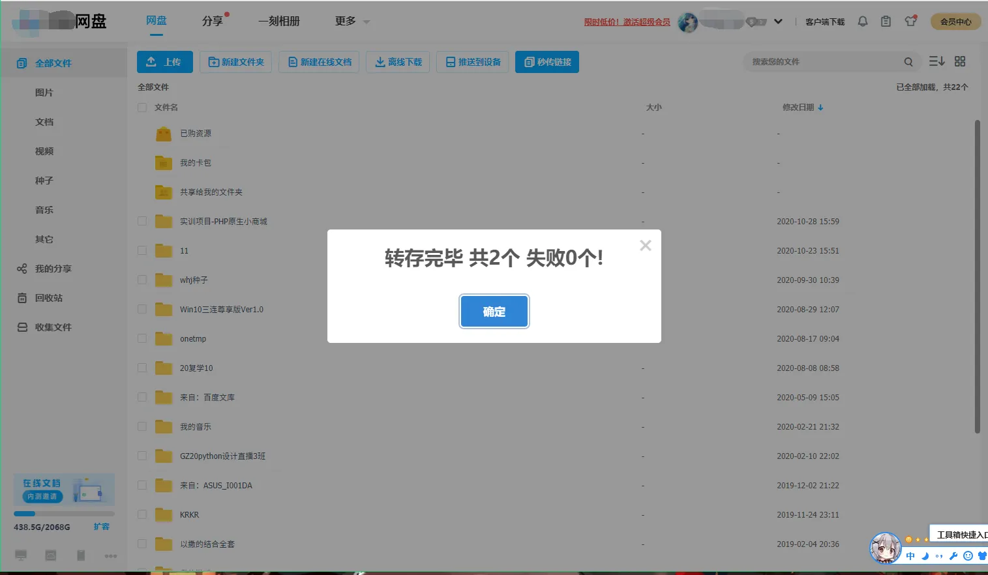Image resolution: width=988 pixels, height=575 pixels.
Task: Check the select-all checkbox in the file header
Action: (142, 107)
